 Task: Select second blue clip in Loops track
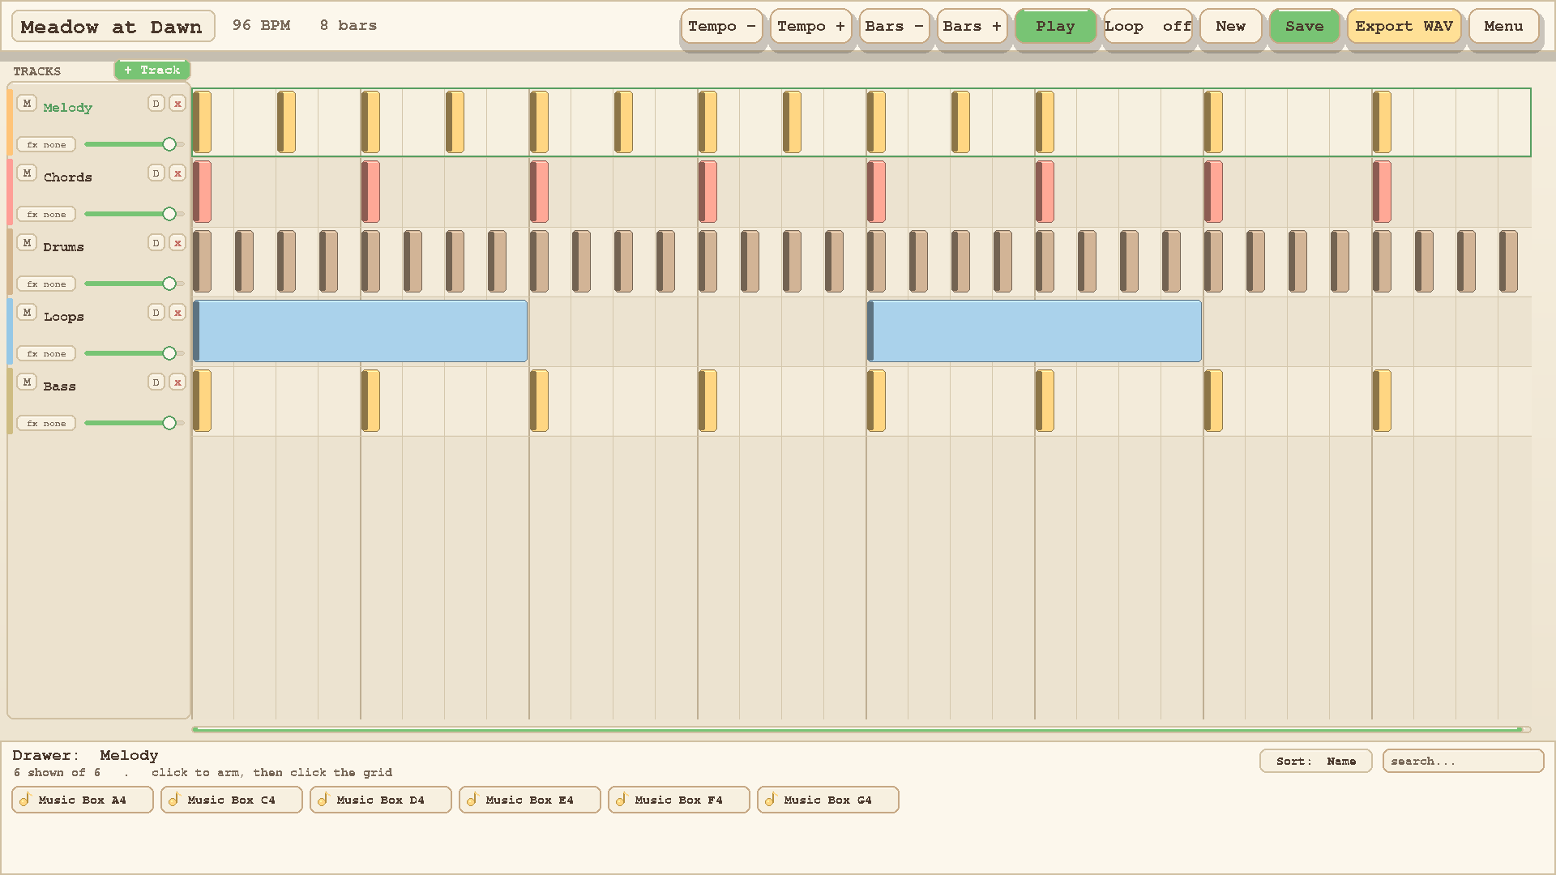coord(1034,331)
